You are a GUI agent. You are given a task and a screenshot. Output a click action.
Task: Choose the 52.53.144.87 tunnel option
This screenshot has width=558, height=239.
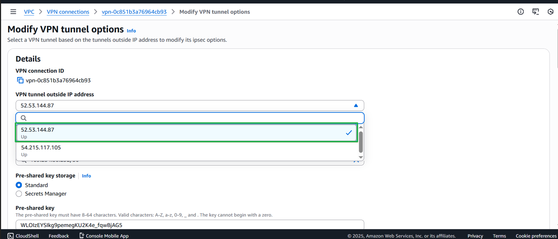pyautogui.click(x=187, y=133)
